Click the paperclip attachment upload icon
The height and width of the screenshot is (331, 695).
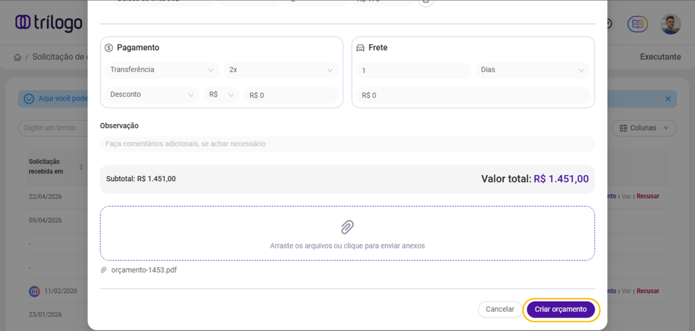(347, 227)
